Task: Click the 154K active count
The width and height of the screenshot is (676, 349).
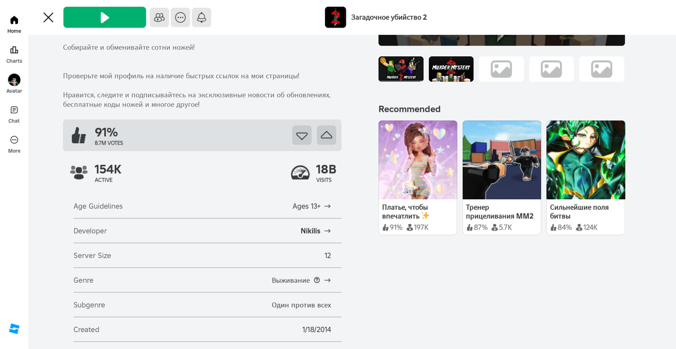Action: [x=108, y=169]
